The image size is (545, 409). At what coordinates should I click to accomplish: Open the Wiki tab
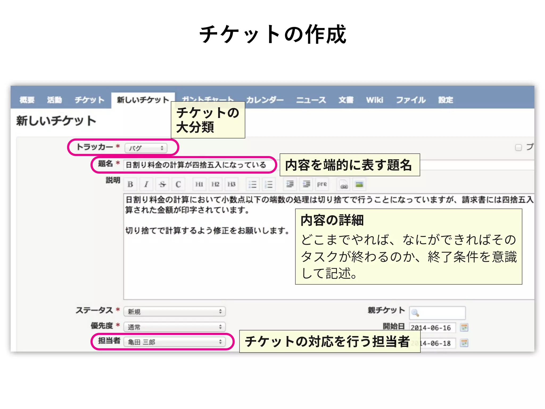click(x=374, y=100)
